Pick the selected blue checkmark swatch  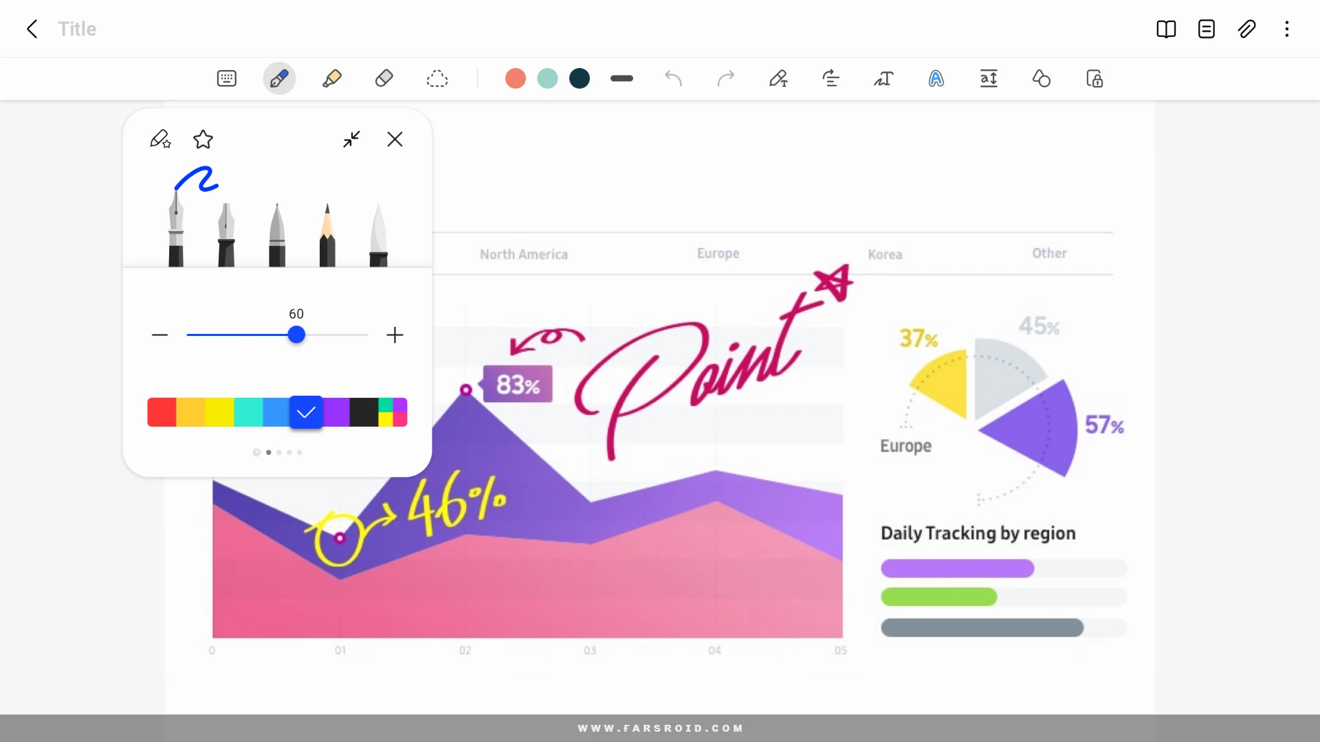click(x=306, y=412)
